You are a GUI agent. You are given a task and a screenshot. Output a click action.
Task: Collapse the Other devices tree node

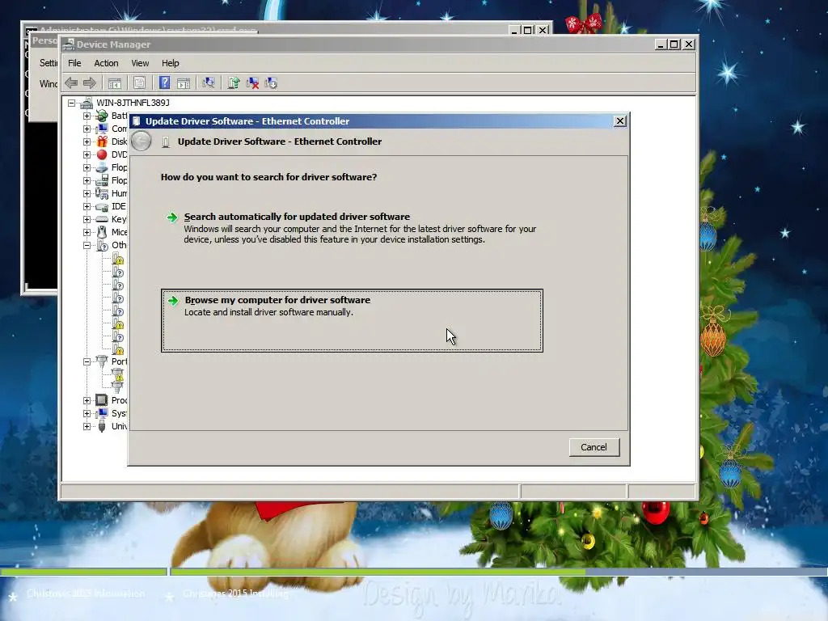coord(87,245)
